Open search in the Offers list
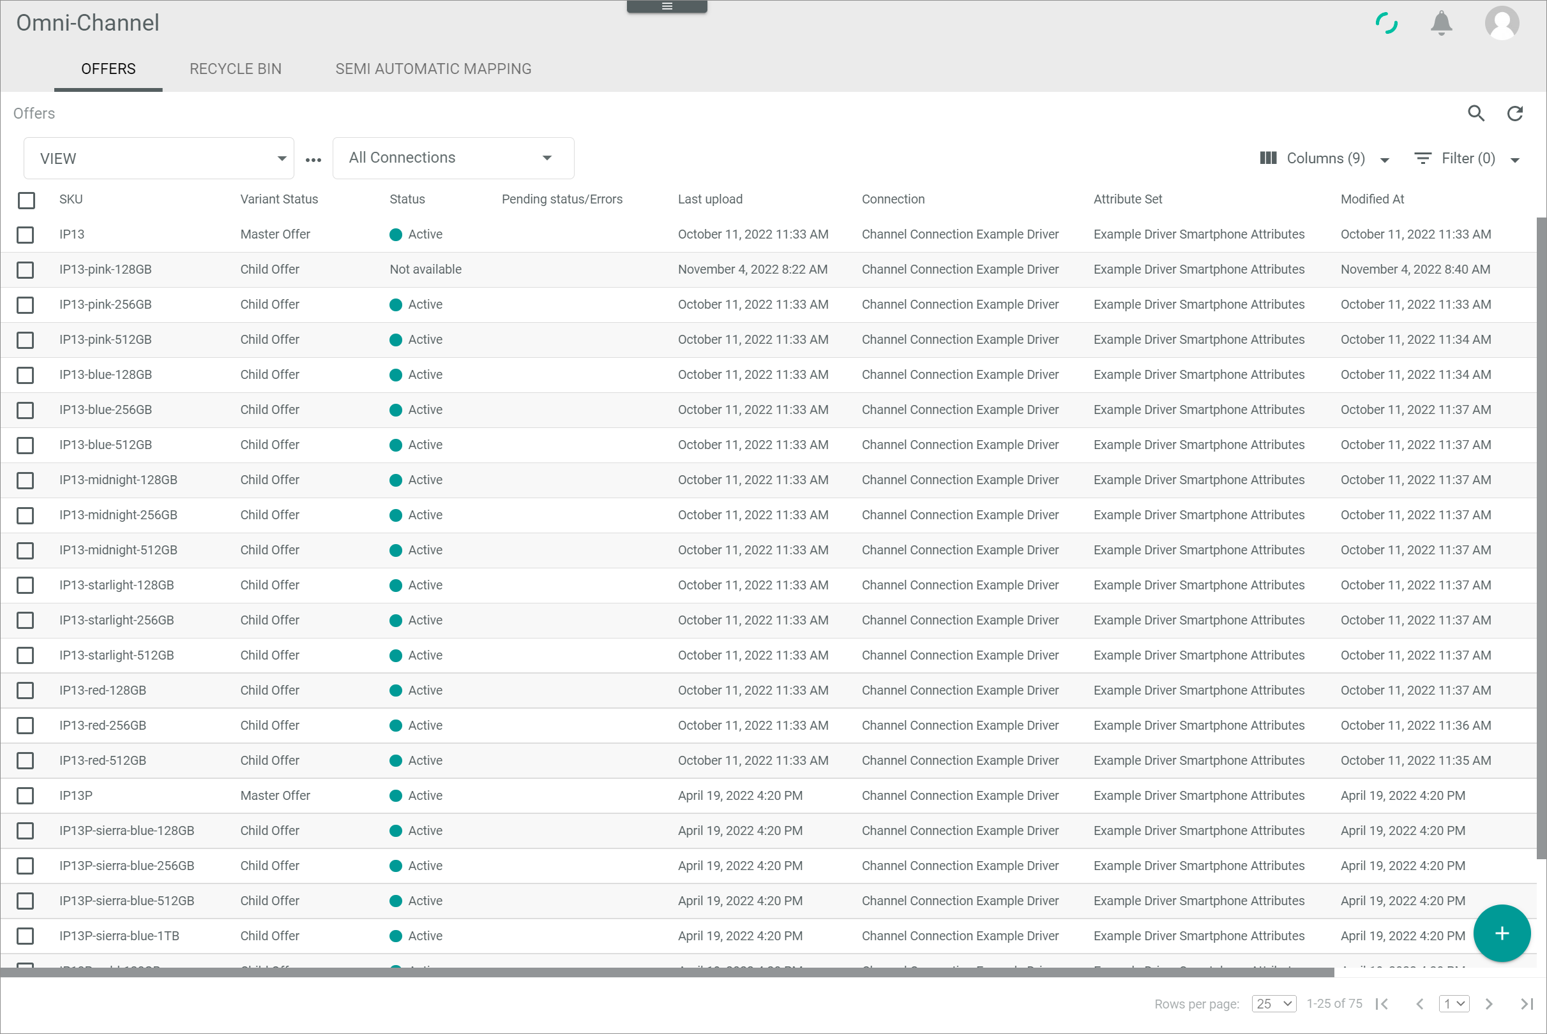This screenshot has height=1034, width=1547. click(1475, 114)
